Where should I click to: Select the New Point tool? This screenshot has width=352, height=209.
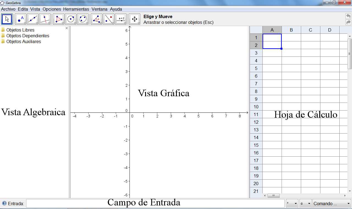[20, 19]
